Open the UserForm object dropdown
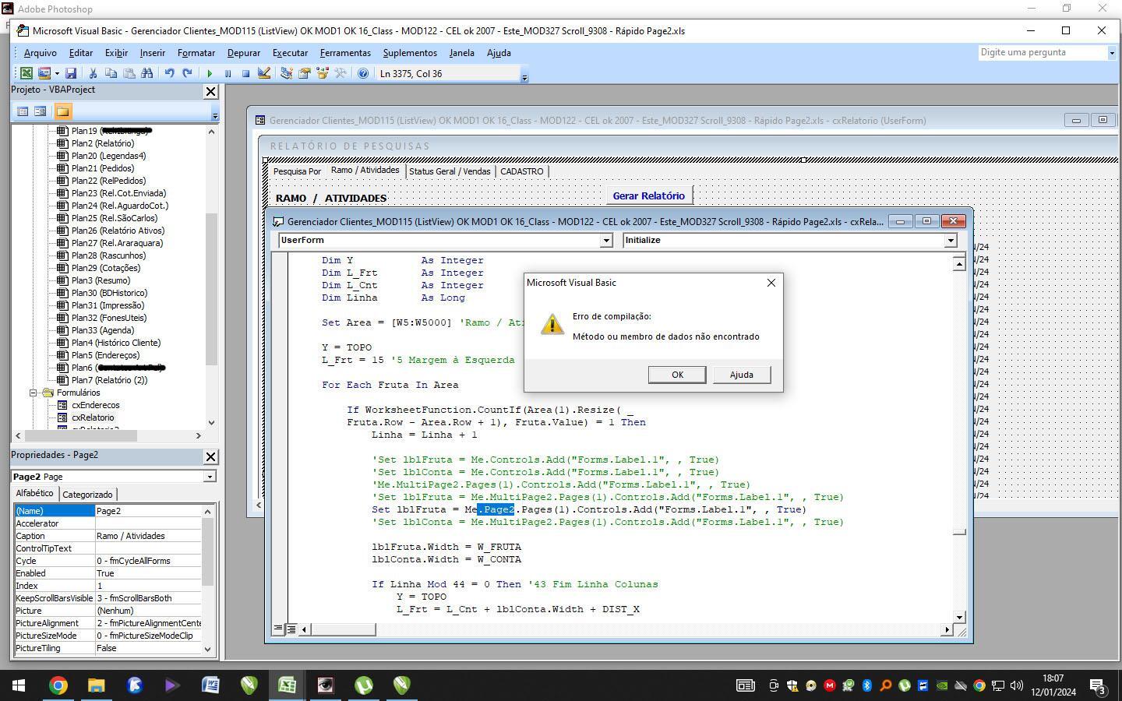 pyautogui.click(x=606, y=241)
